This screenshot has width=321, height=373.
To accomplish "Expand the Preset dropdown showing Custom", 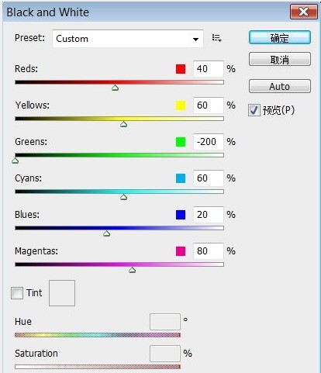I will pos(128,39).
